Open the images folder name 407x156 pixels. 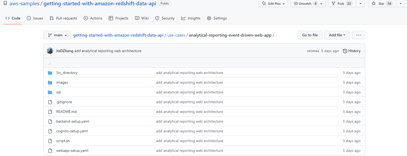[62, 82]
